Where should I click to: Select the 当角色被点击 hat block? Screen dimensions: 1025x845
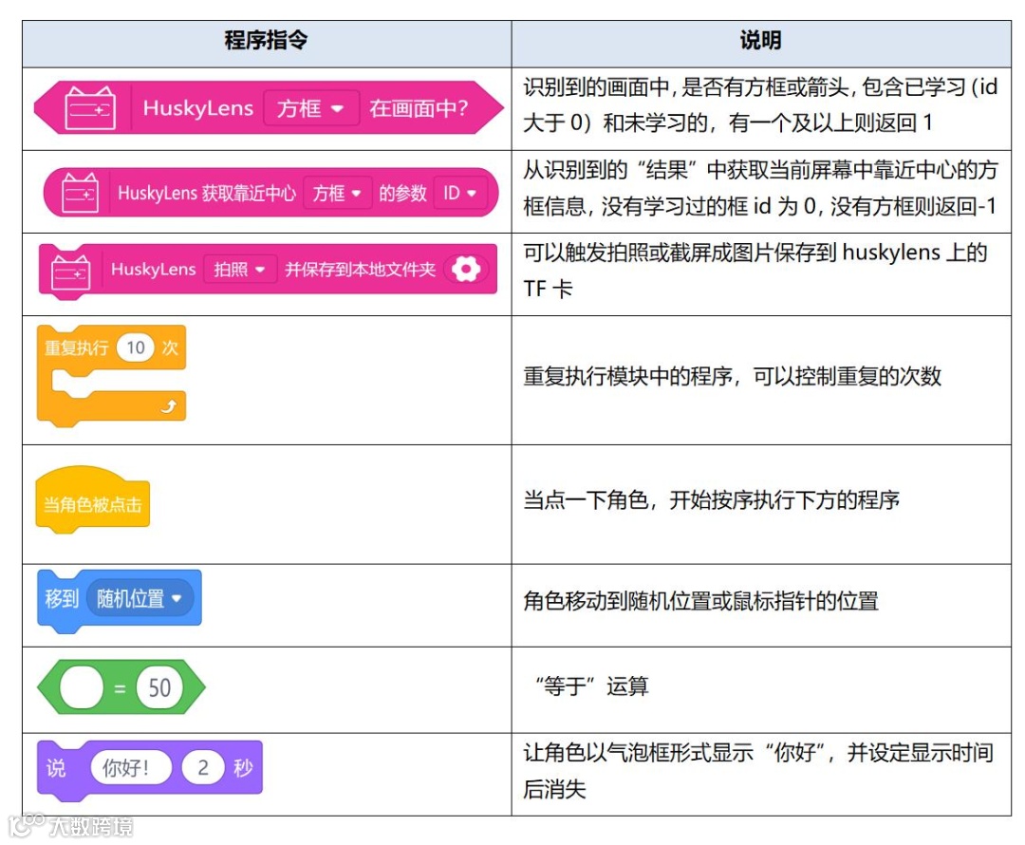[93, 499]
